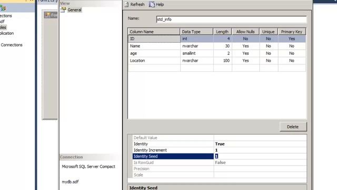Click the Refresh label in toolbar

click(137, 5)
